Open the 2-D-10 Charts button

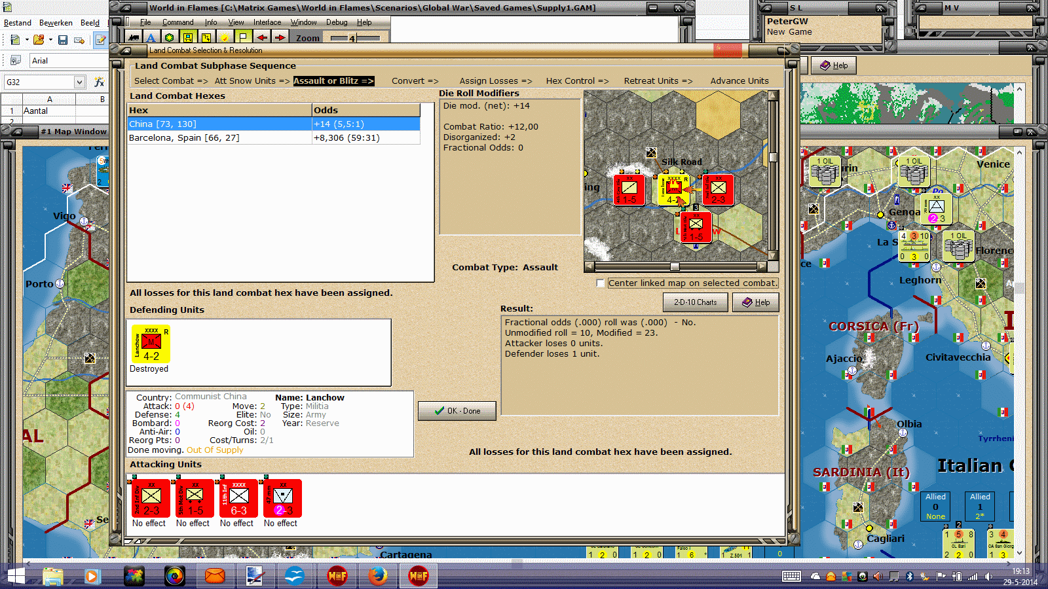[x=695, y=302]
